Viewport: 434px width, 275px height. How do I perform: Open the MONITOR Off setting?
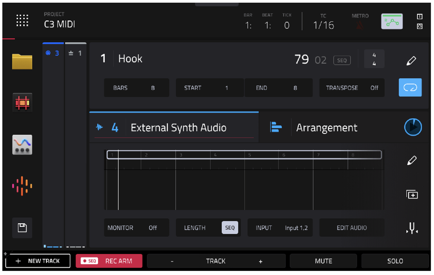coord(136,228)
